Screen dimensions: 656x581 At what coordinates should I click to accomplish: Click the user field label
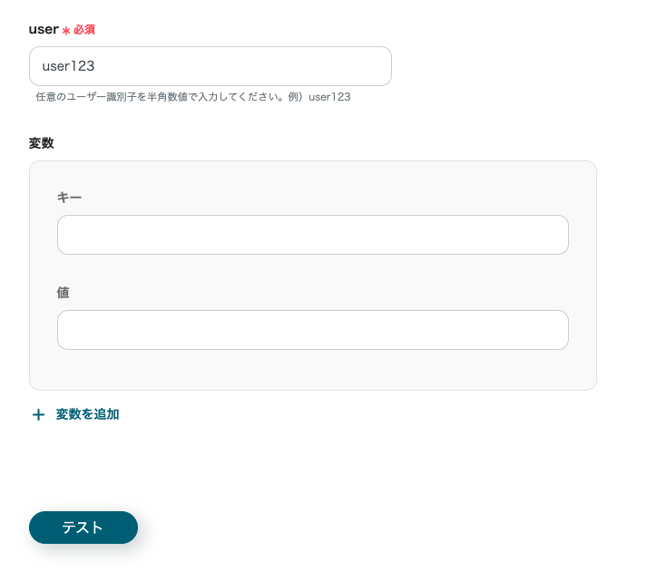coord(44,29)
